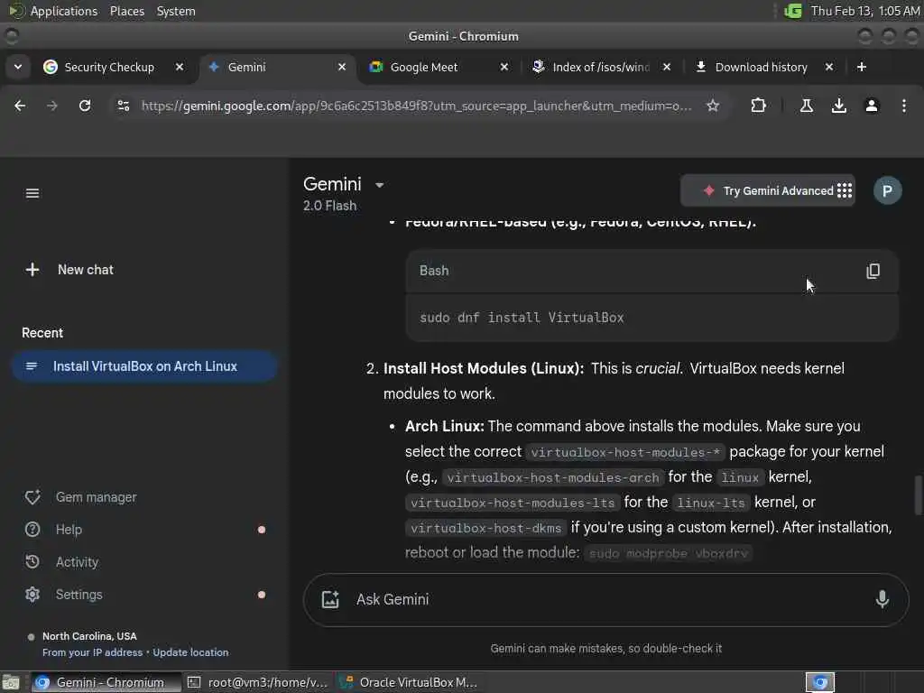Open Chrome Labs flask icon
Image resolution: width=924 pixels, height=693 pixels.
pyautogui.click(x=807, y=106)
